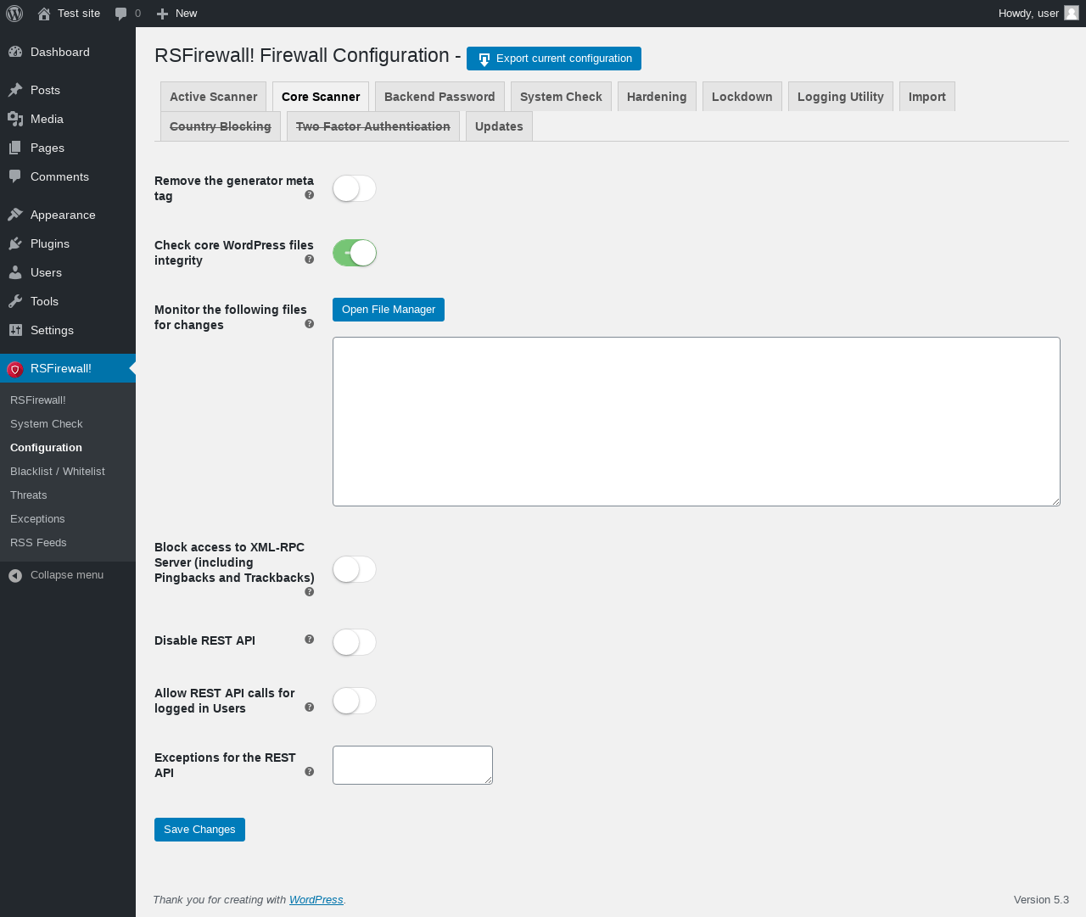Viewport: 1086px width, 917px height.
Task: Enable Remove the generator meta tag toggle
Action: pyautogui.click(x=355, y=188)
